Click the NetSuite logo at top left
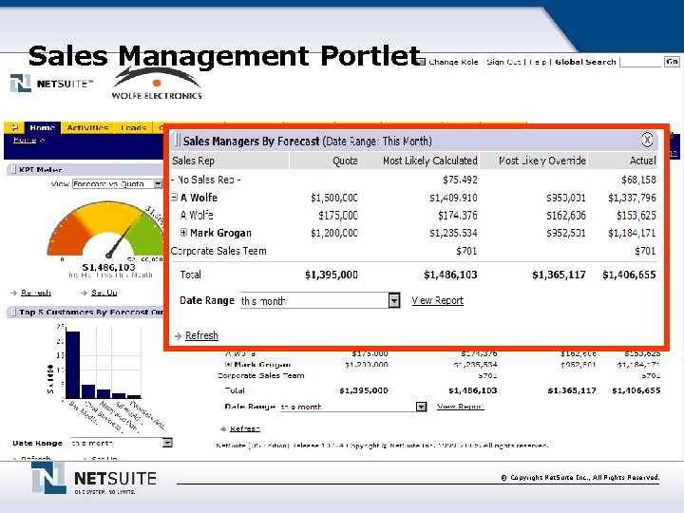Screen dimensions: 684x513 [51, 83]
